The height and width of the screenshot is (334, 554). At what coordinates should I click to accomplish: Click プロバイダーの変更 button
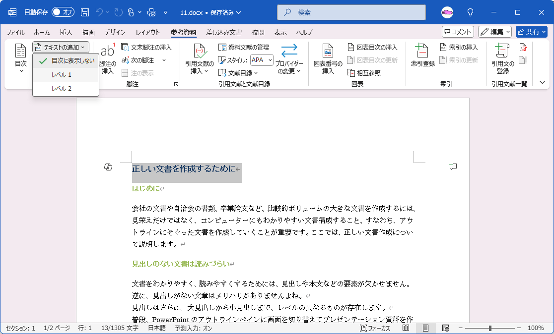tap(289, 59)
